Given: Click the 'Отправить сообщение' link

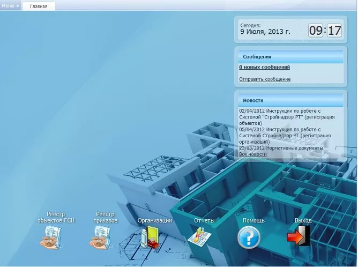Looking at the screenshot, I should pos(265,79).
